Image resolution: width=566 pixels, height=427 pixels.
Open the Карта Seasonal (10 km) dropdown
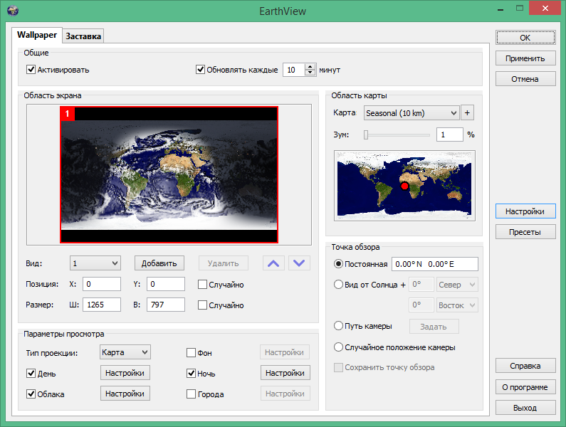click(x=411, y=112)
